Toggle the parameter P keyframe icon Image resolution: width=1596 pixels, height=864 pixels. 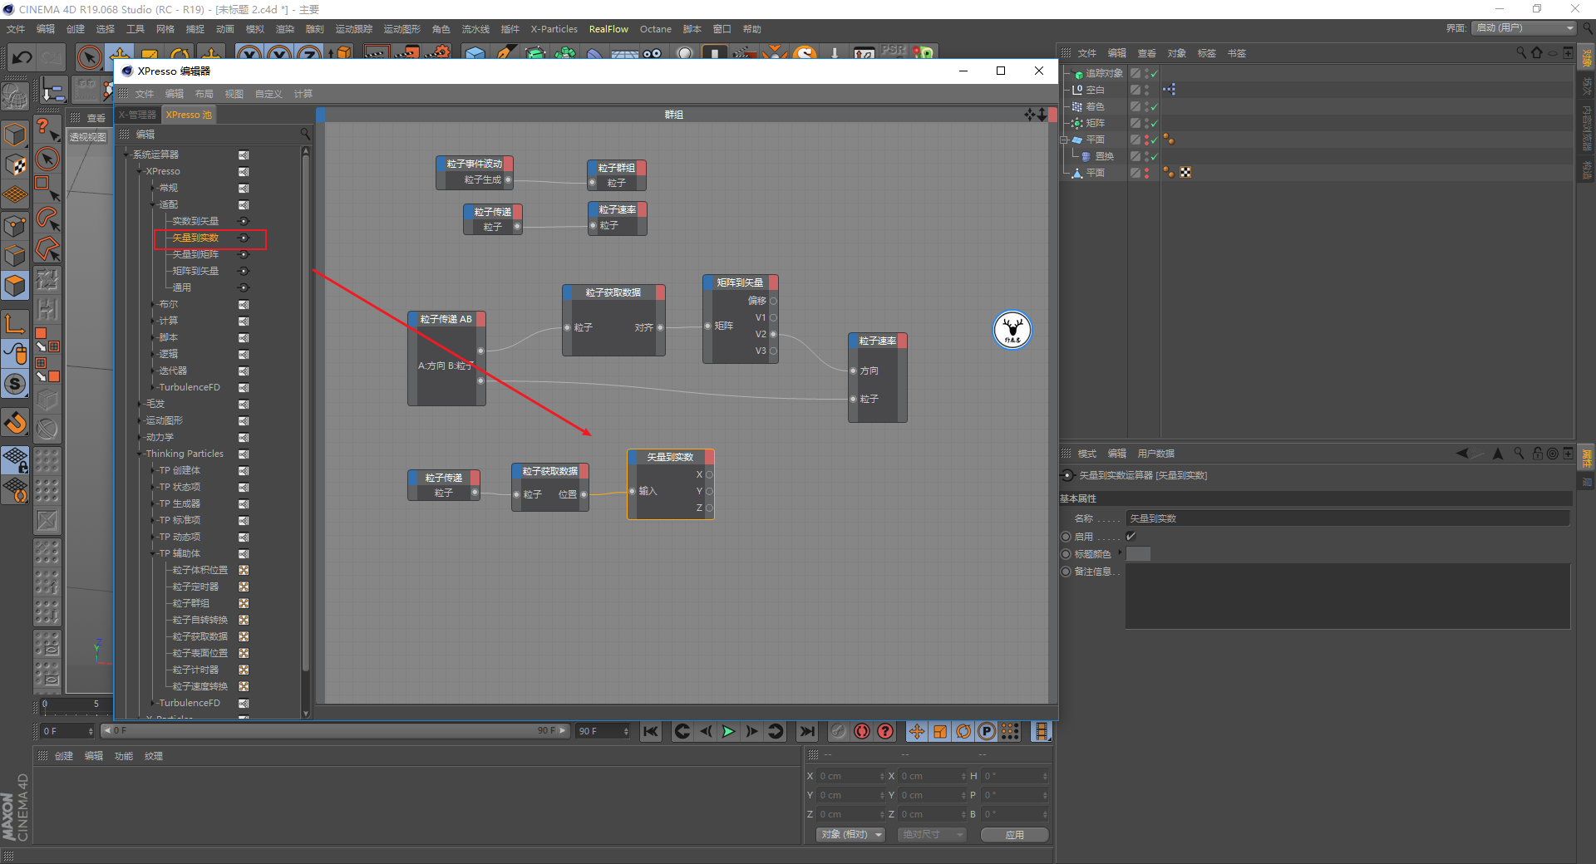(x=987, y=731)
